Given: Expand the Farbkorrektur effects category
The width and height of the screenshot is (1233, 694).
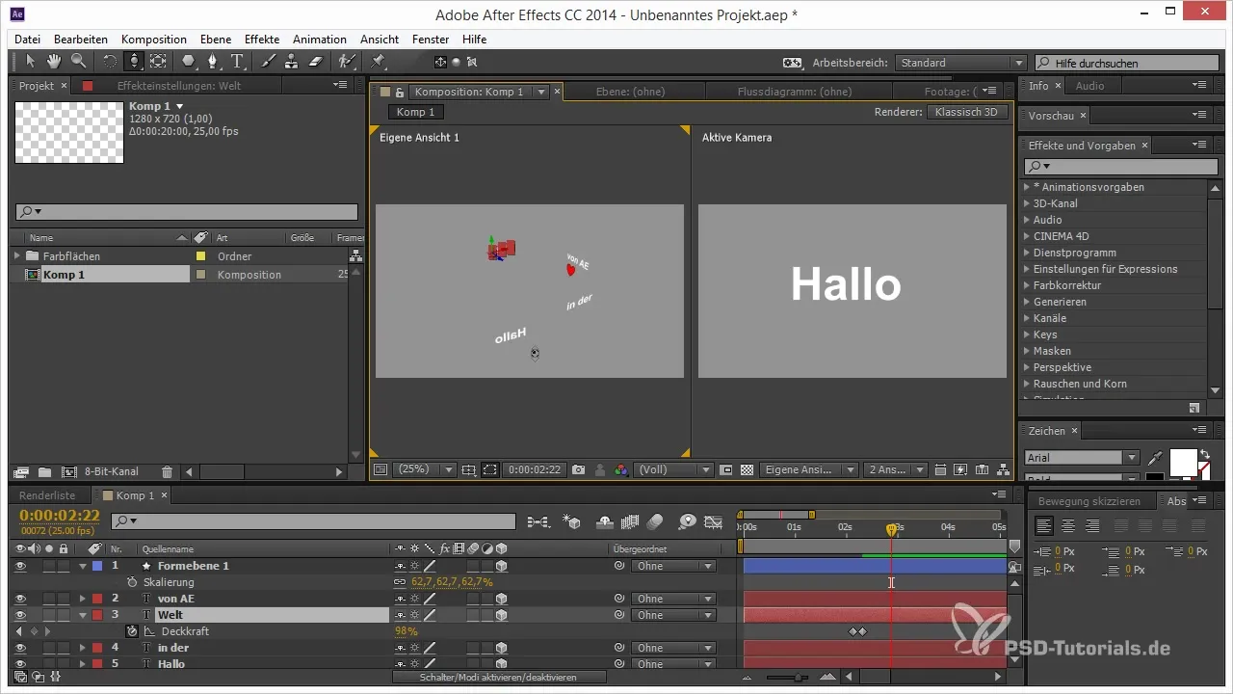Looking at the screenshot, I should pyautogui.click(x=1026, y=285).
